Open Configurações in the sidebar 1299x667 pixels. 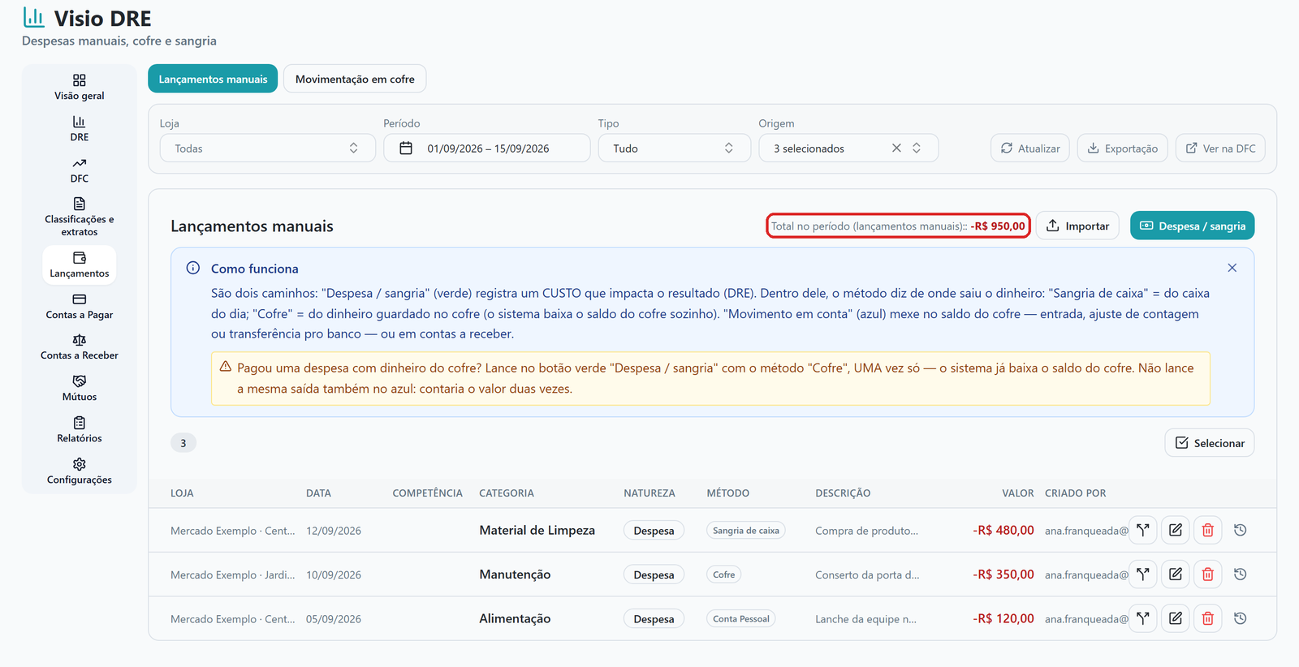(x=80, y=471)
